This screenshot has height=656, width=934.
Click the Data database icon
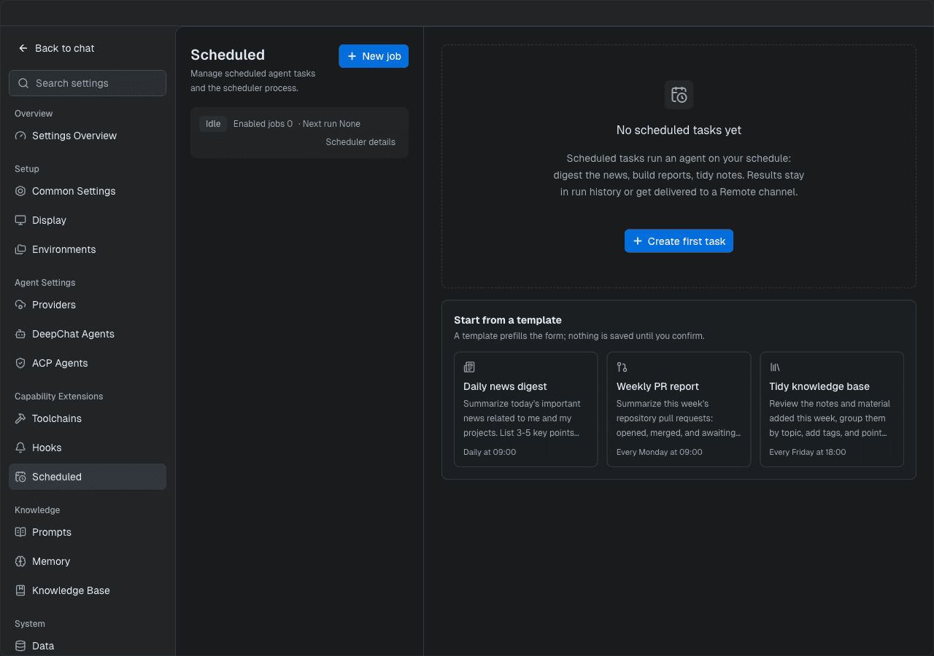coord(20,646)
